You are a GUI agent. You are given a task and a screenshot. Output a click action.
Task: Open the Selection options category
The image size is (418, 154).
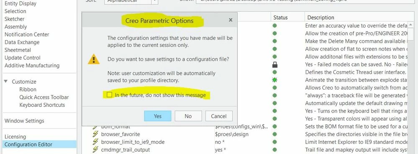point(15,11)
